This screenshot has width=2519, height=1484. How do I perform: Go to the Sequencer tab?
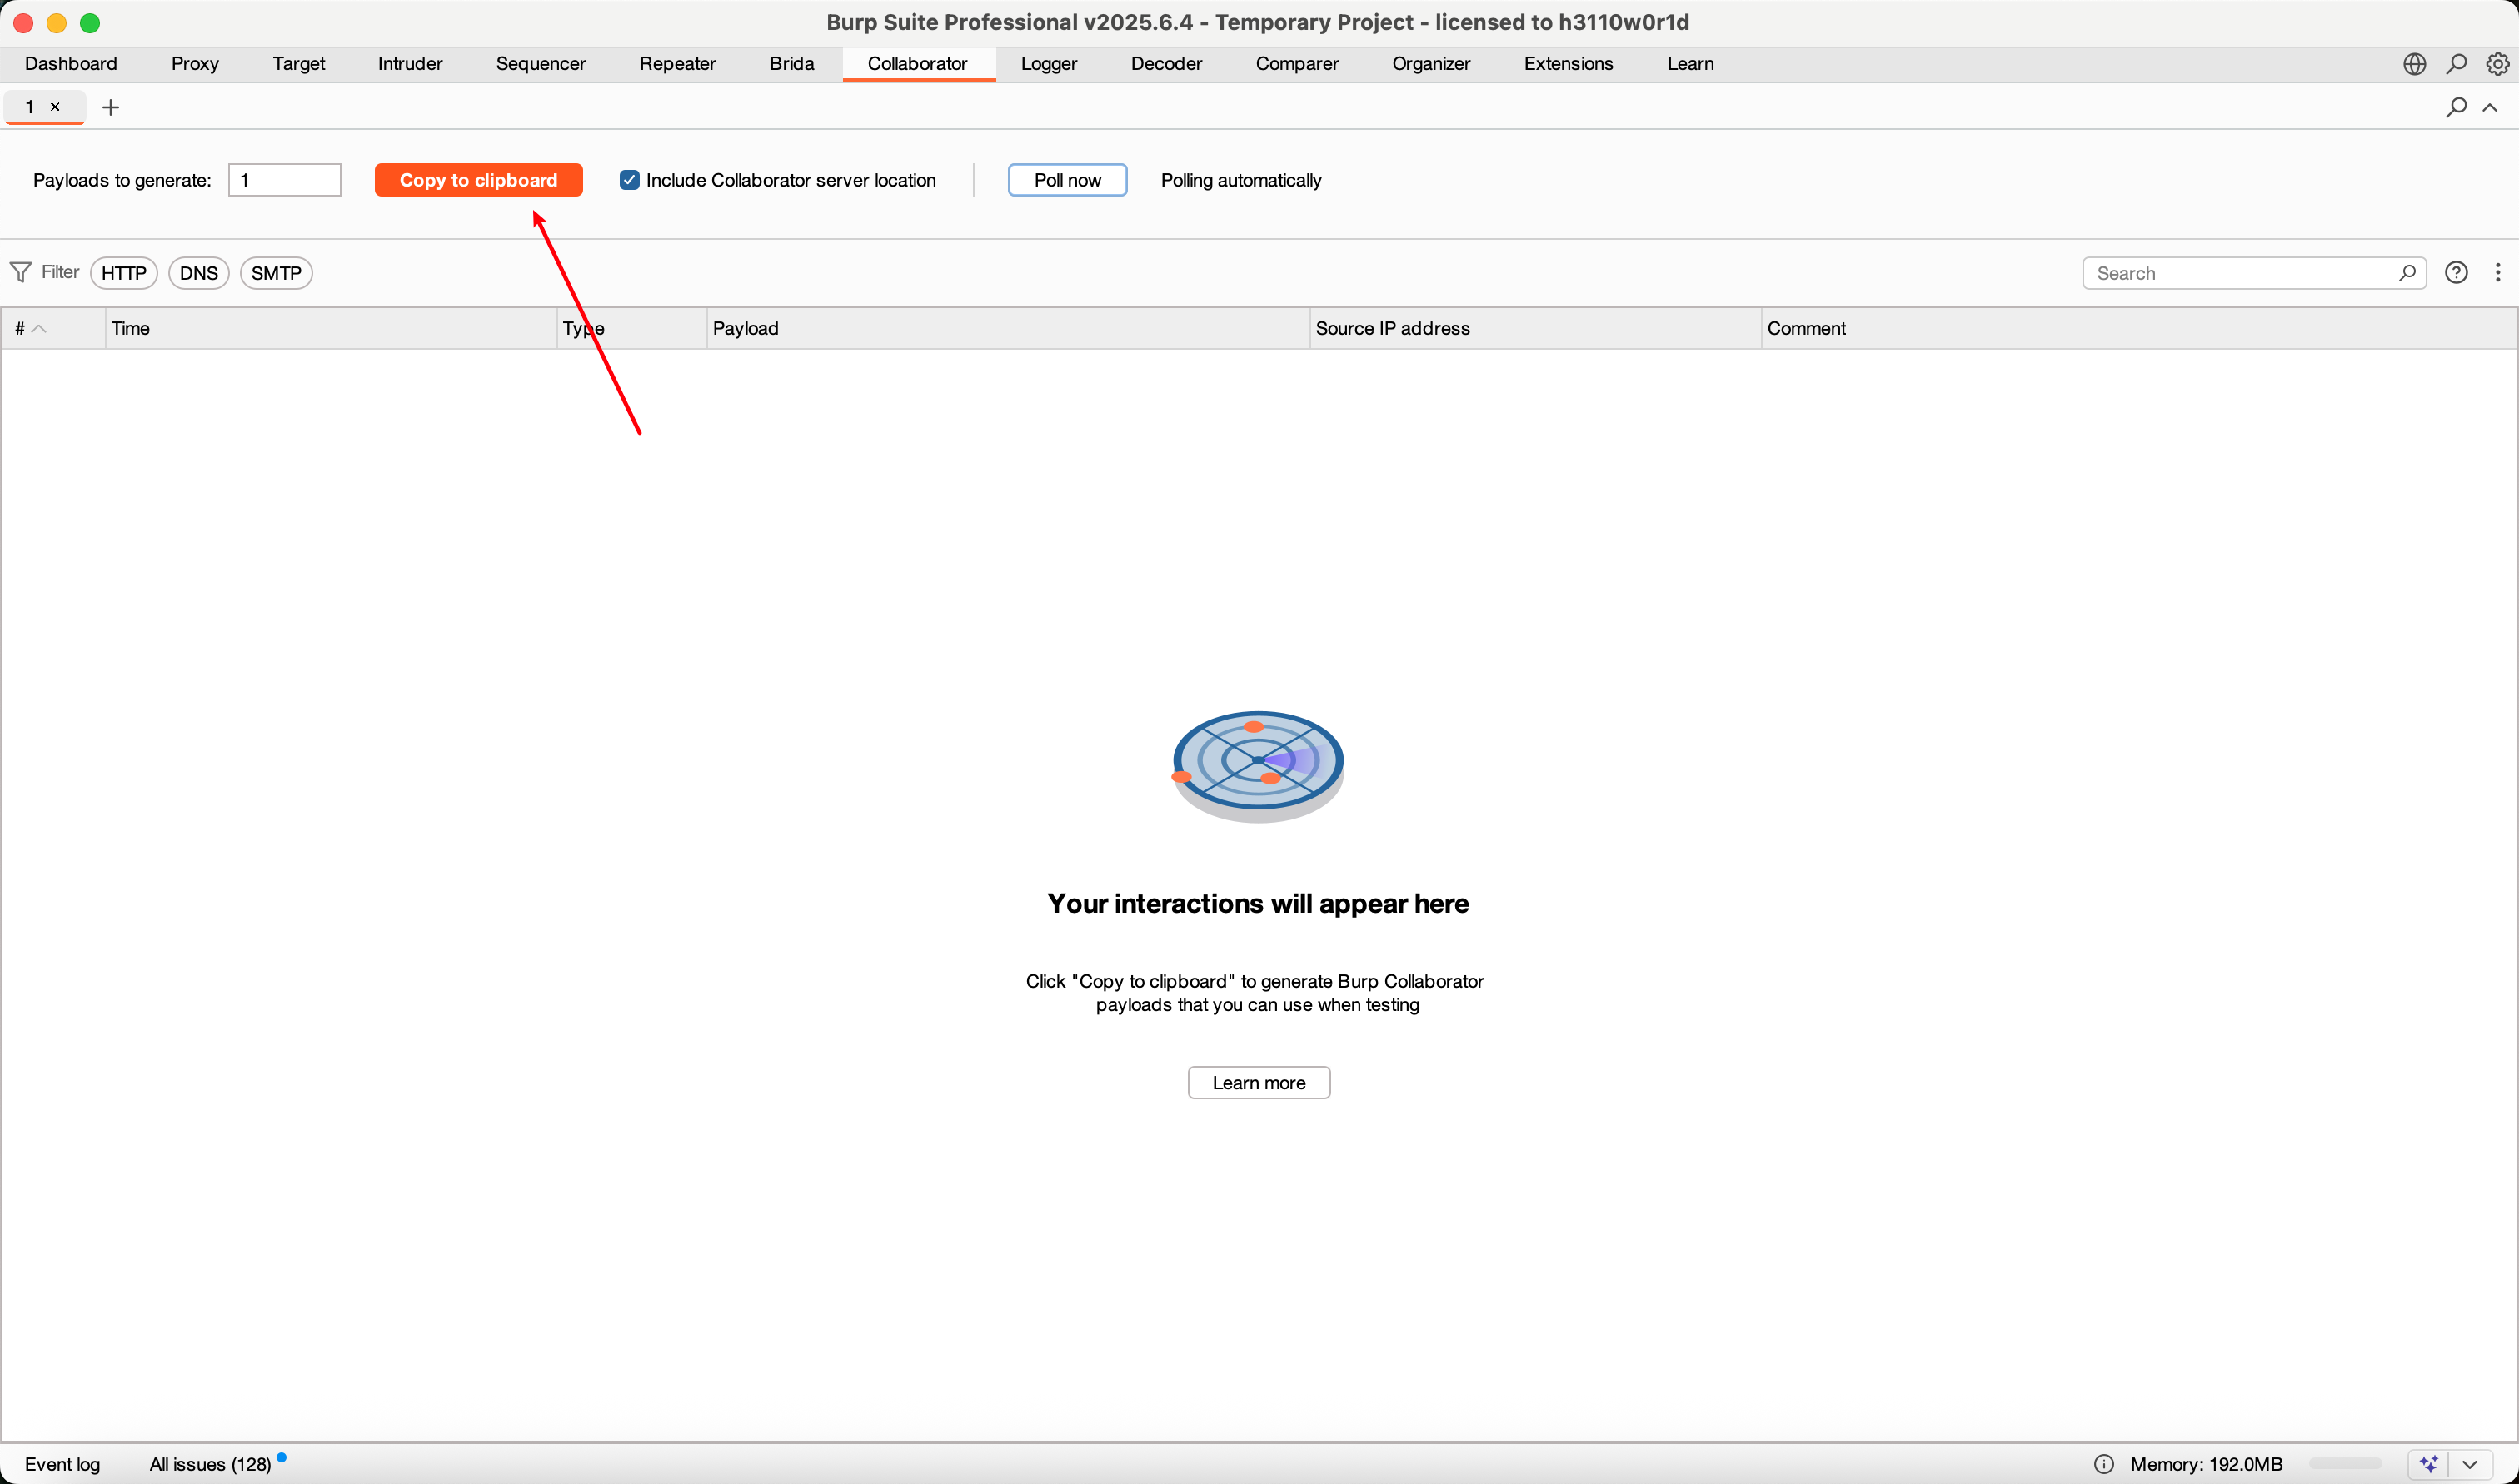coord(541,64)
